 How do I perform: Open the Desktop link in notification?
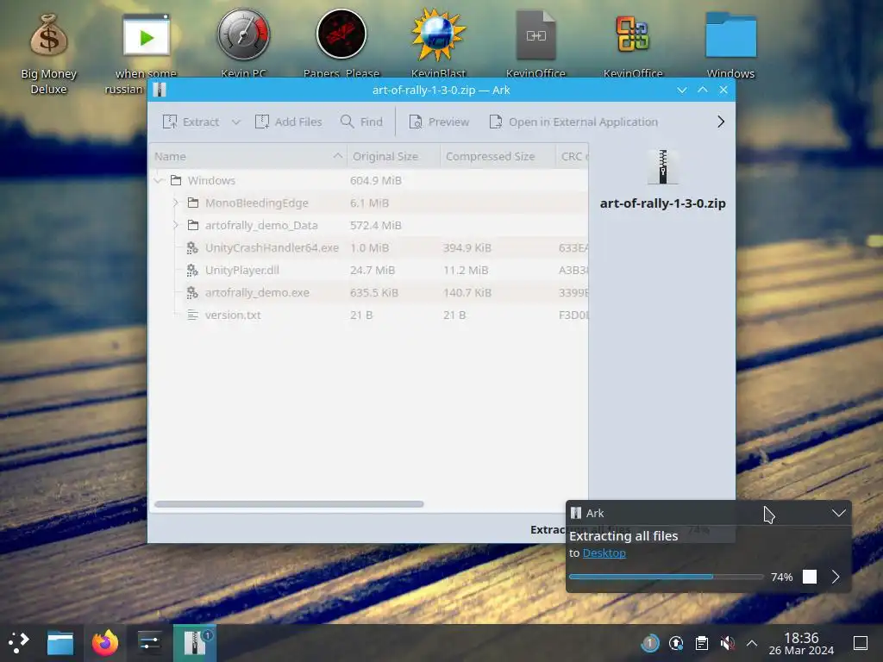click(604, 553)
